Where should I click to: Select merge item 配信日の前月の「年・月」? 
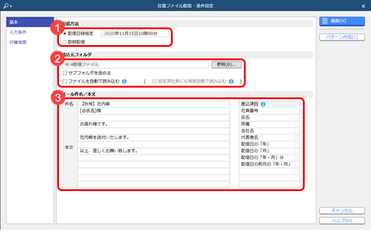269,164
